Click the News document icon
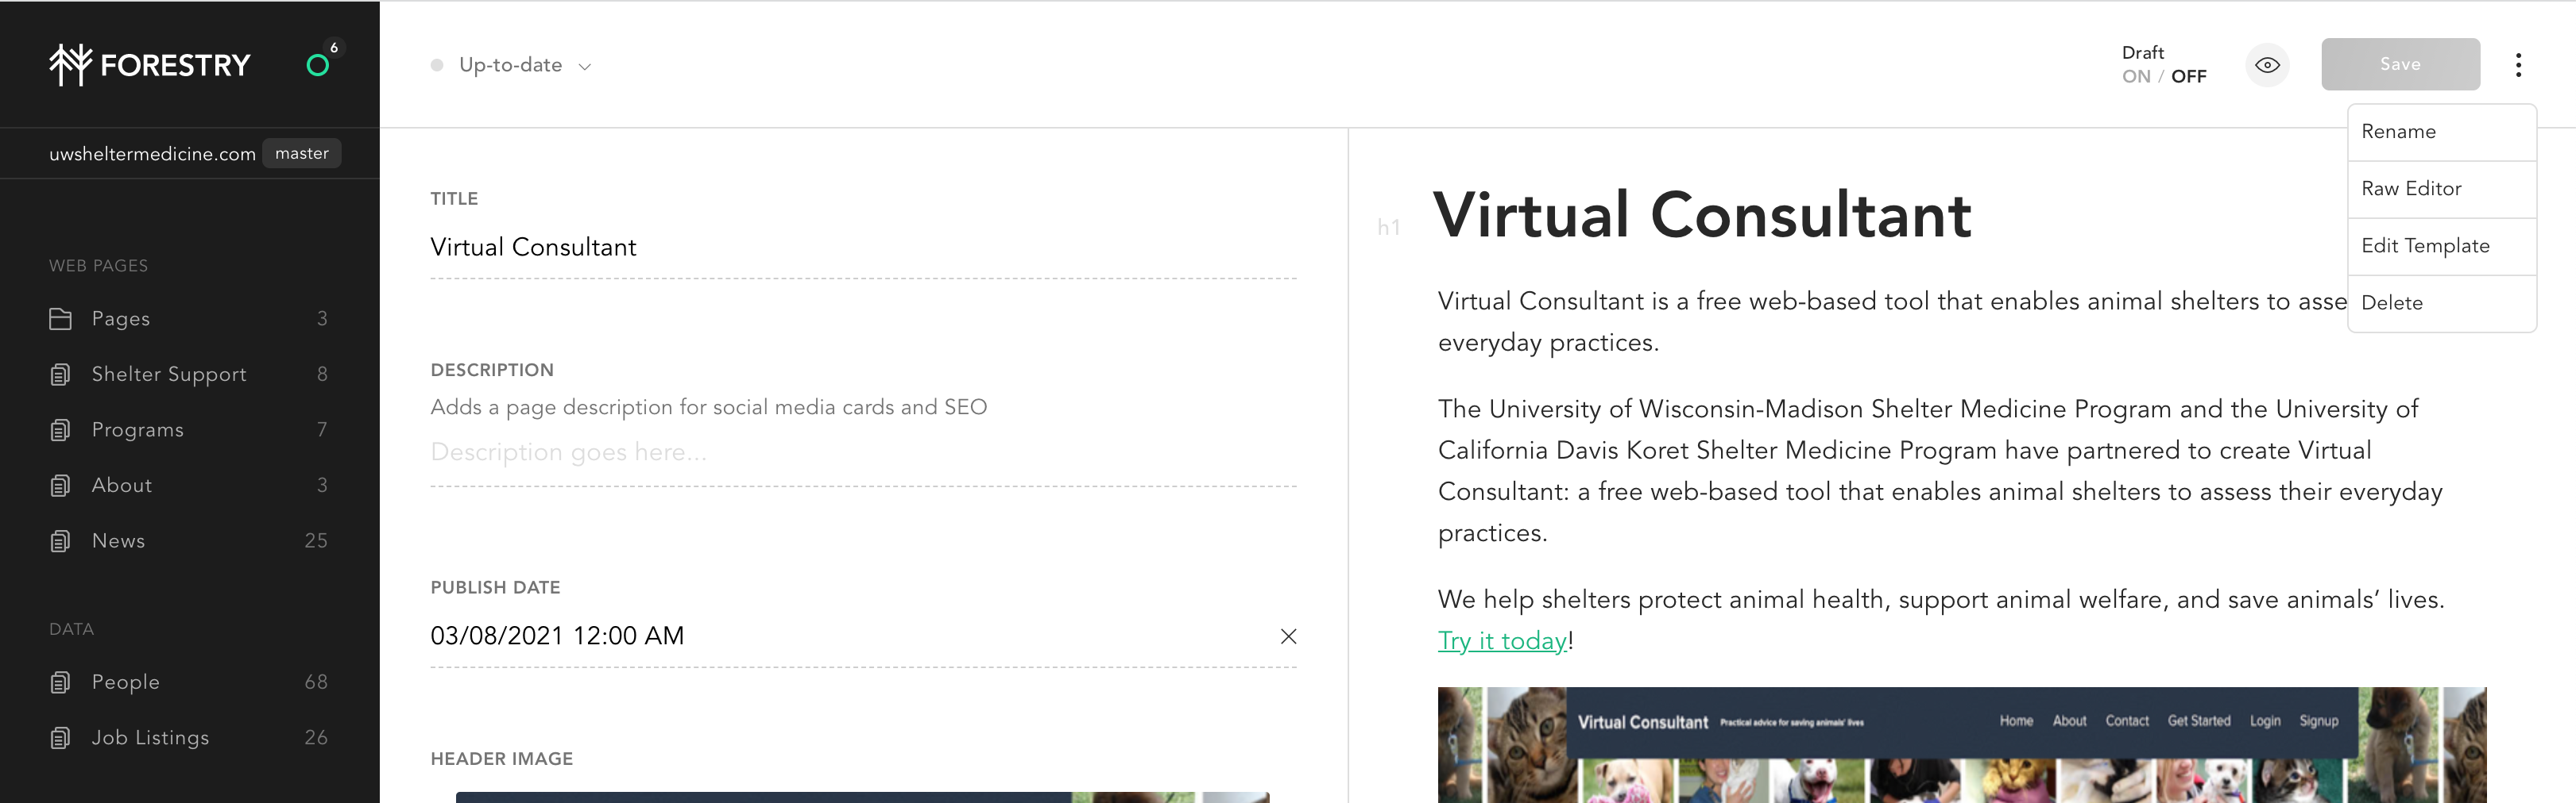 pyautogui.click(x=60, y=540)
